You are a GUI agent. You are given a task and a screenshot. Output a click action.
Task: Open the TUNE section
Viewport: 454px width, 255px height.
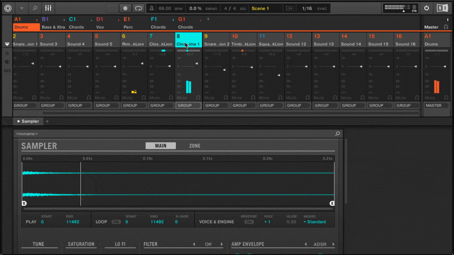38,244
